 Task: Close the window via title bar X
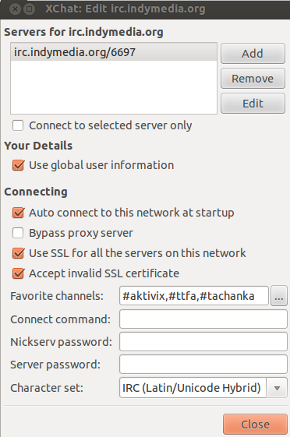[15, 9]
